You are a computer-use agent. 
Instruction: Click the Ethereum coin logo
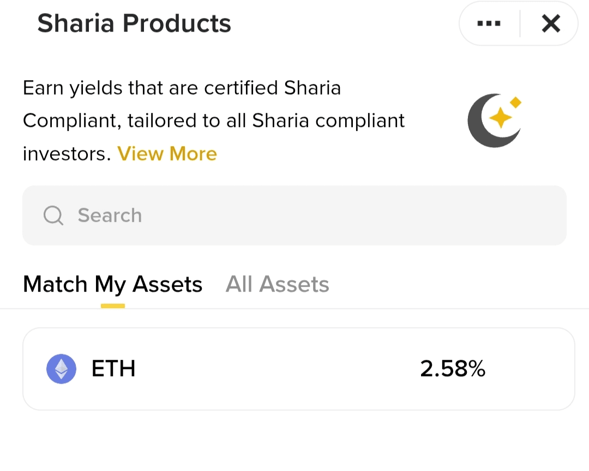tap(61, 369)
